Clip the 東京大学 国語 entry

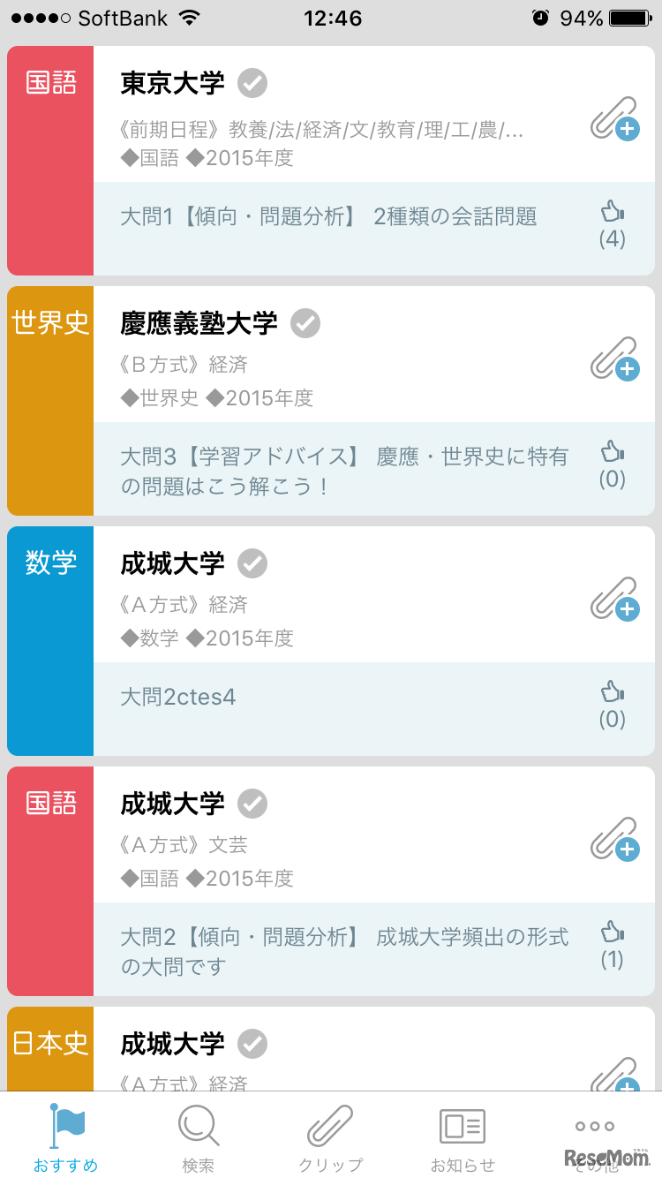pos(614,119)
